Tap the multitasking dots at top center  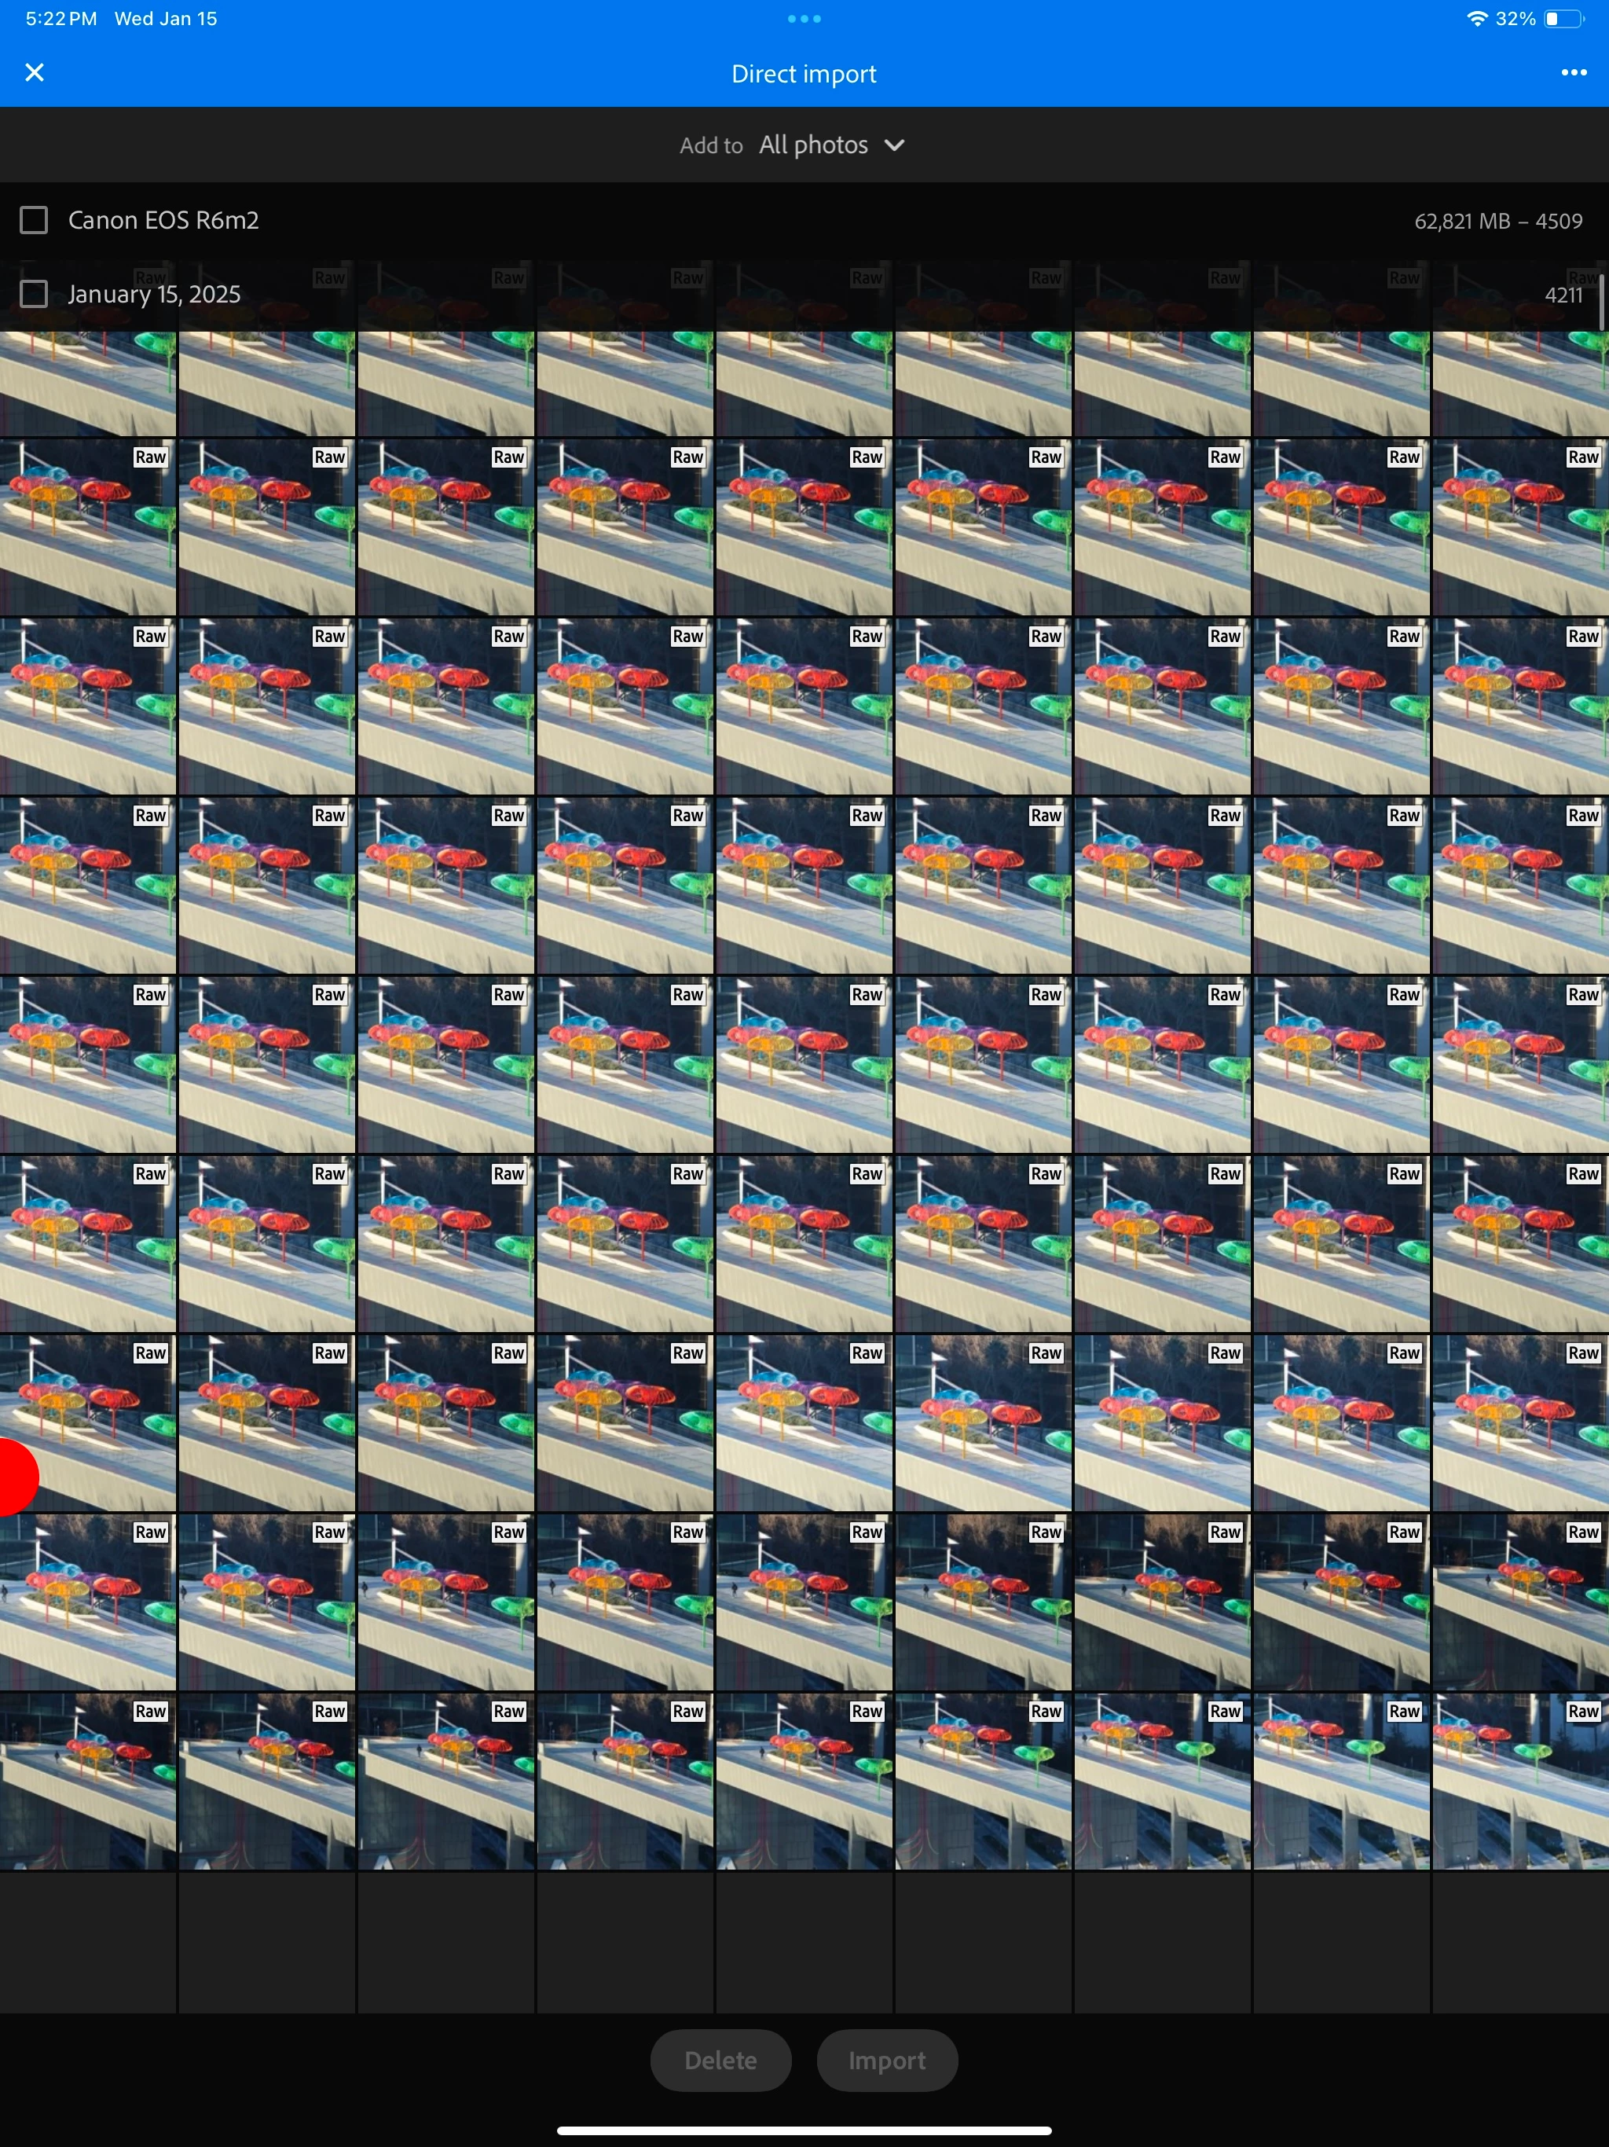[x=804, y=18]
